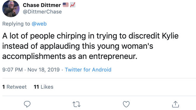The height and width of the screenshot is (110, 196).
Task: Click the Twitter for Android source link
Action: pyautogui.click(x=88, y=70)
